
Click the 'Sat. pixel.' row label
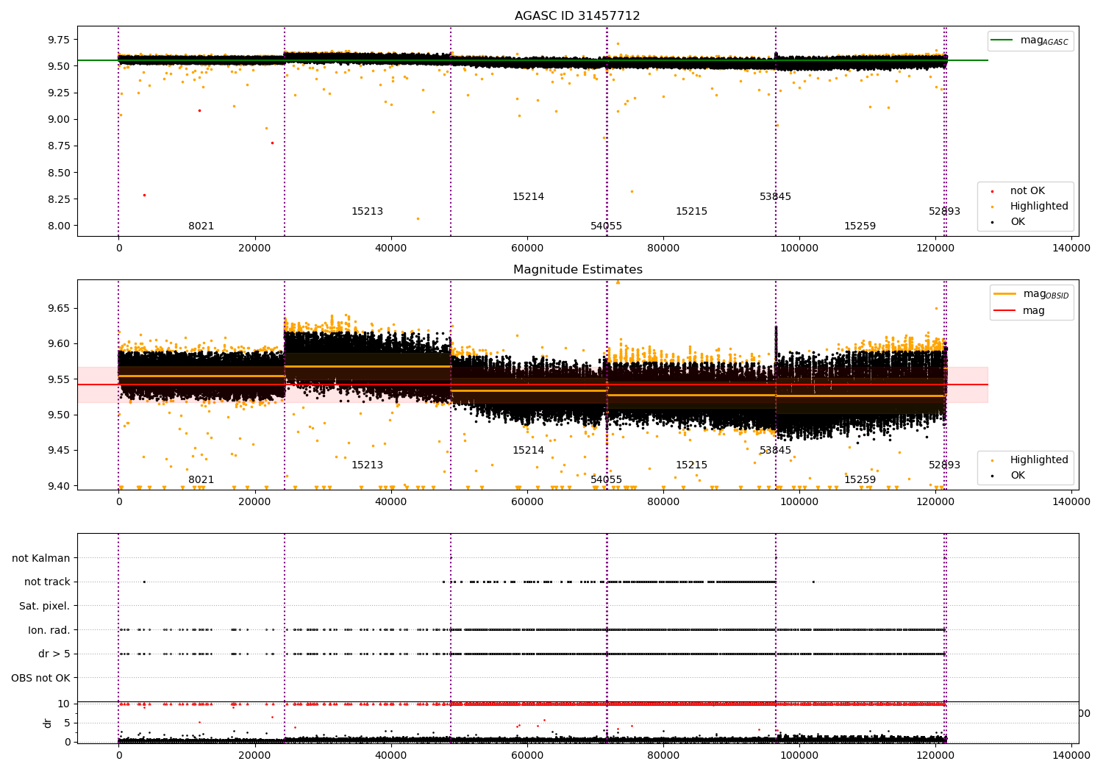[45, 607]
